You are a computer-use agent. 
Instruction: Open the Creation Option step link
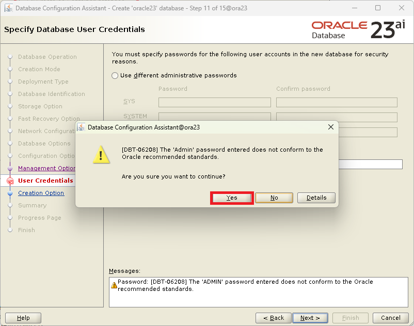coord(41,193)
